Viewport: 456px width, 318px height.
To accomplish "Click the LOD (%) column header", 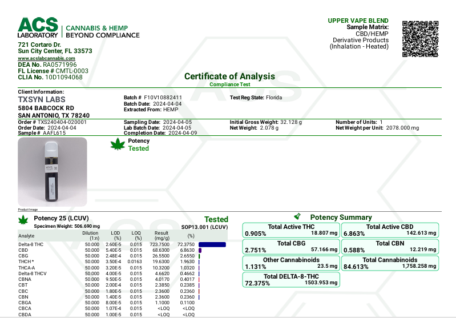I will click(115, 235).
